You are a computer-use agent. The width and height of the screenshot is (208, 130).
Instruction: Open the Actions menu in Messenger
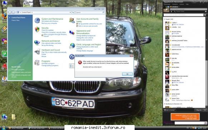coord(182,4)
